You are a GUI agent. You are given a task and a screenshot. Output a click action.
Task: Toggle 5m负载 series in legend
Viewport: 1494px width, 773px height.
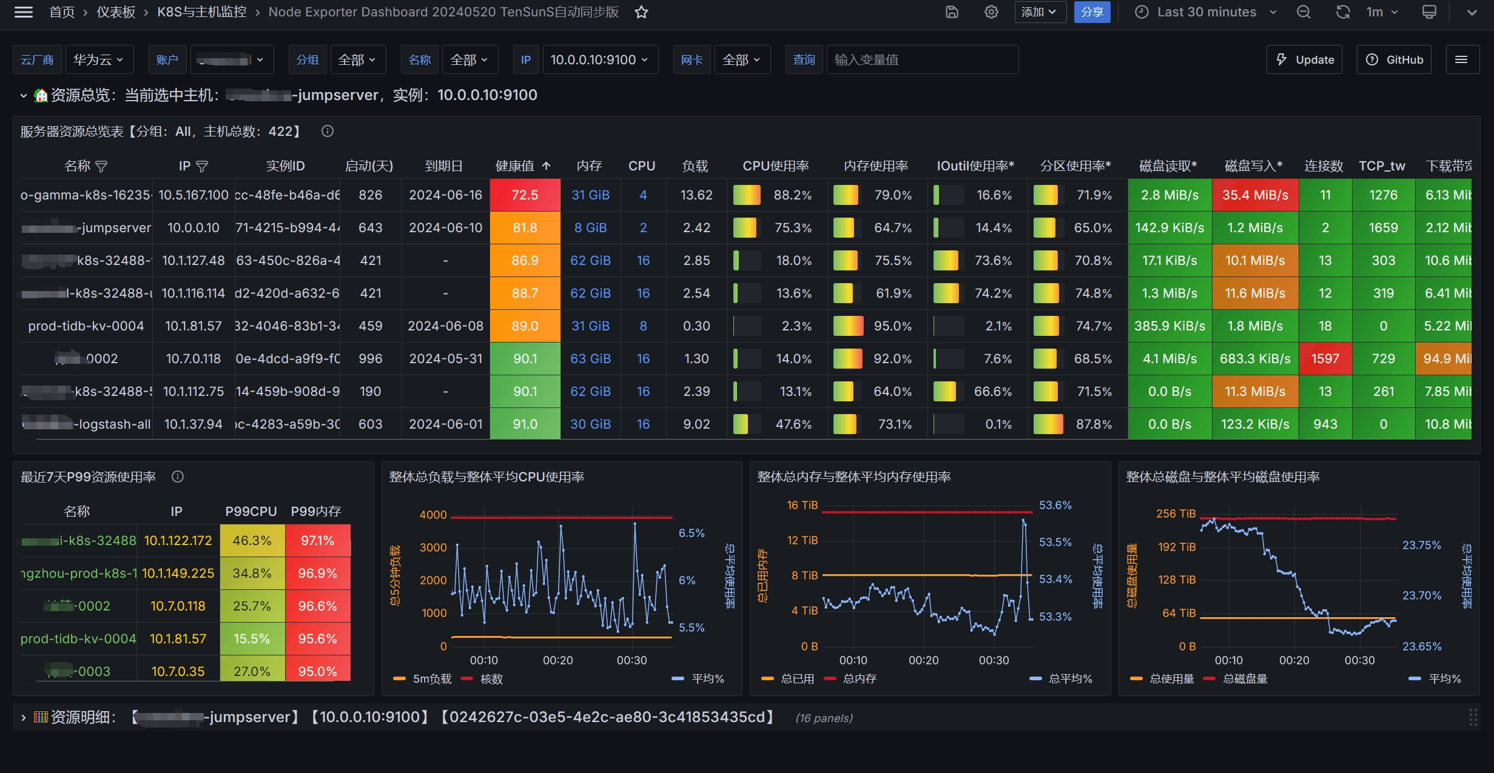(431, 679)
